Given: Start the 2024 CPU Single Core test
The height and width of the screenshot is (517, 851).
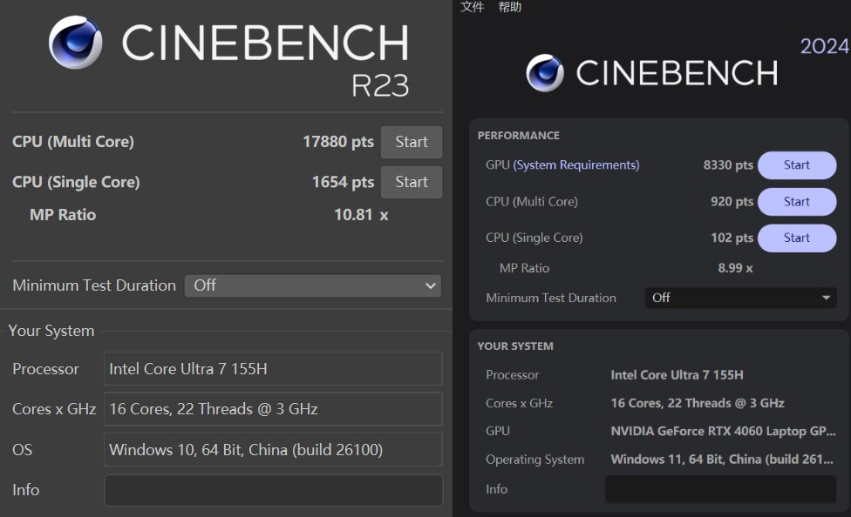Looking at the screenshot, I should 797,238.
